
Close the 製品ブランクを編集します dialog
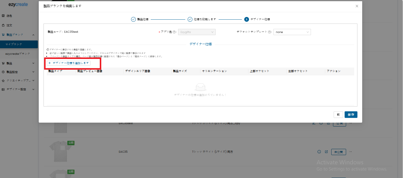tap(357, 6)
